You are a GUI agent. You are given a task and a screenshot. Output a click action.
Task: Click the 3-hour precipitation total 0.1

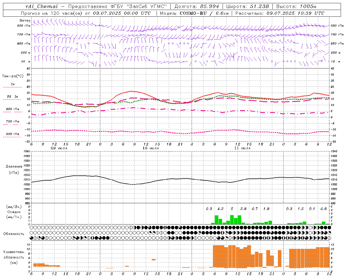pyautogui.click(x=312, y=209)
